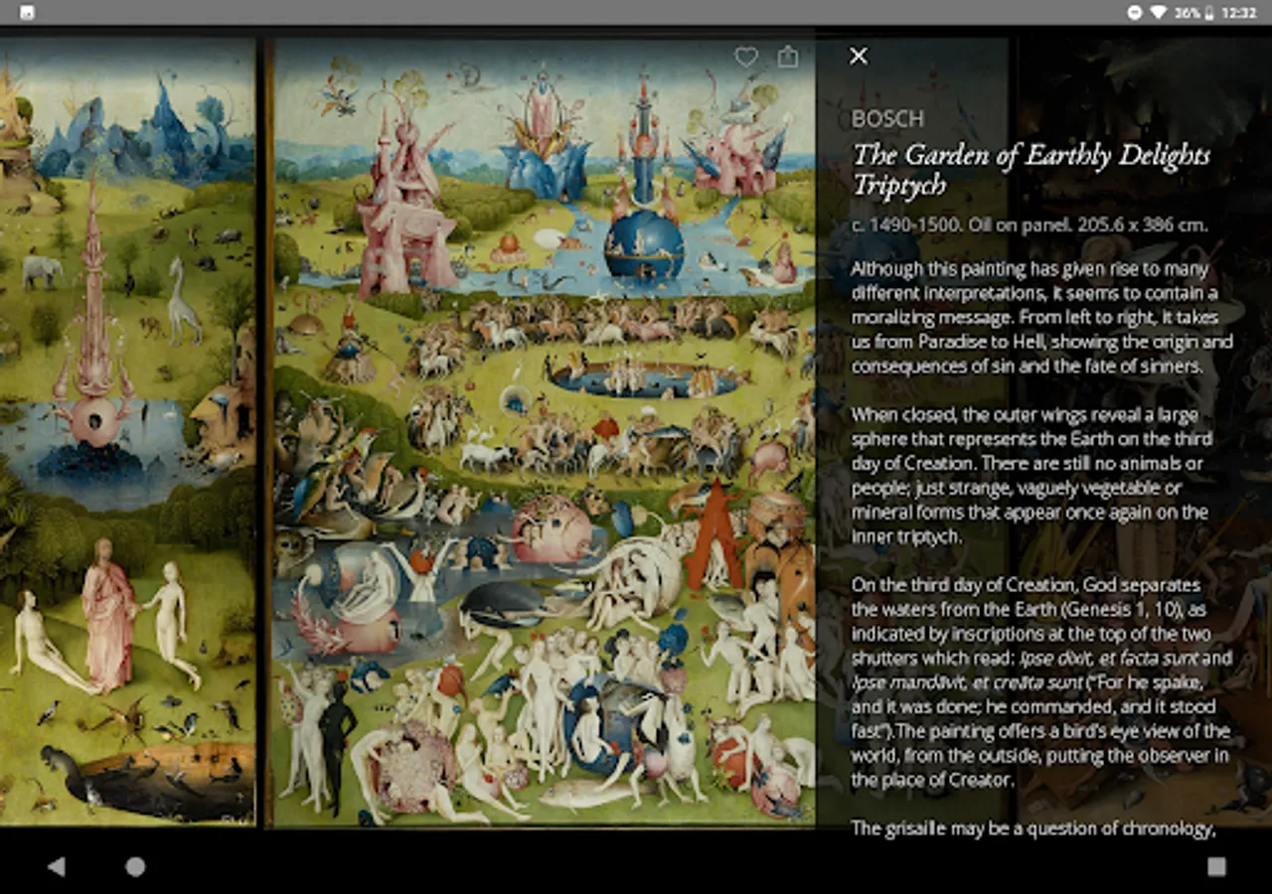The width and height of the screenshot is (1272, 894).
Task: Close the artwork info panel
Action: coord(859,56)
